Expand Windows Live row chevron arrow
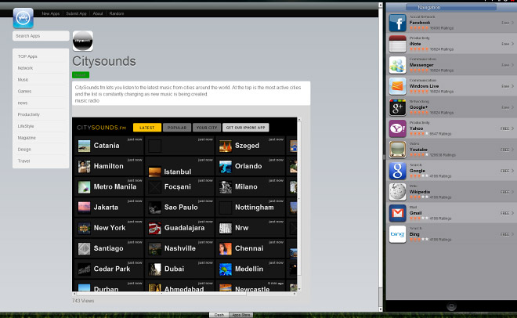 (512, 86)
